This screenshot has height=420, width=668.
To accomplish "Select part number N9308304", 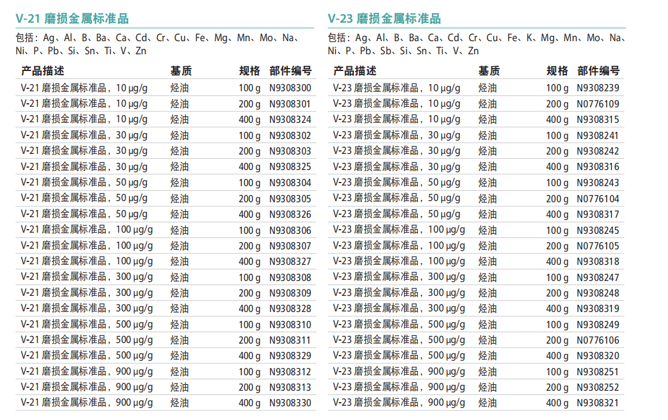I will [290, 183].
